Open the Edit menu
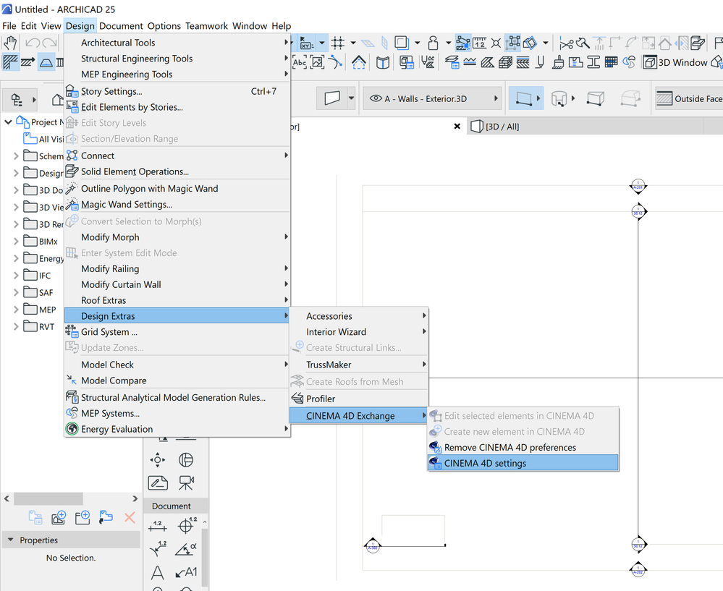 29,26
